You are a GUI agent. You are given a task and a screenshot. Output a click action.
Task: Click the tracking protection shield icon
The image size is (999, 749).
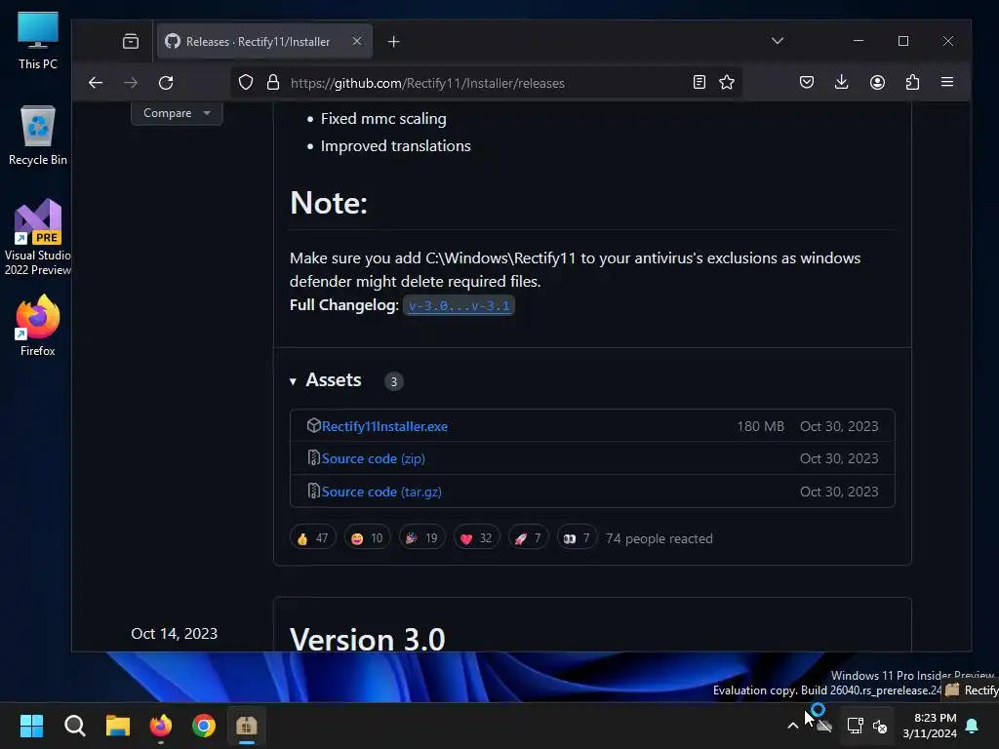246,83
